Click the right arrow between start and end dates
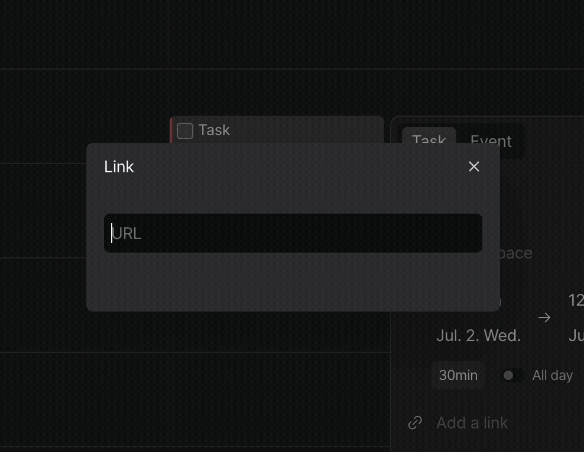The height and width of the screenshot is (452, 584). coord(544,317)
